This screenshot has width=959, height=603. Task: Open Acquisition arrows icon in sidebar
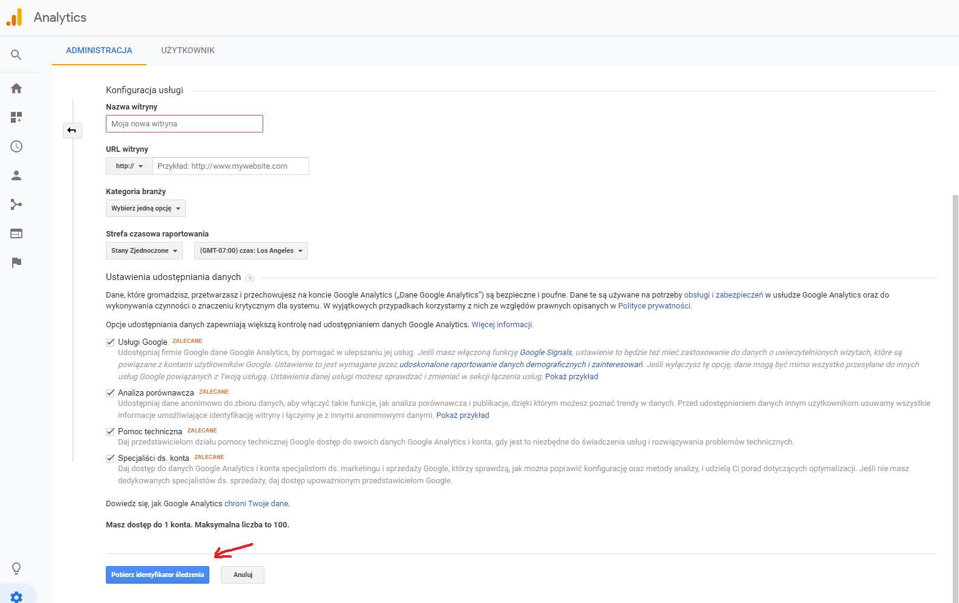(x=16, y=204)
